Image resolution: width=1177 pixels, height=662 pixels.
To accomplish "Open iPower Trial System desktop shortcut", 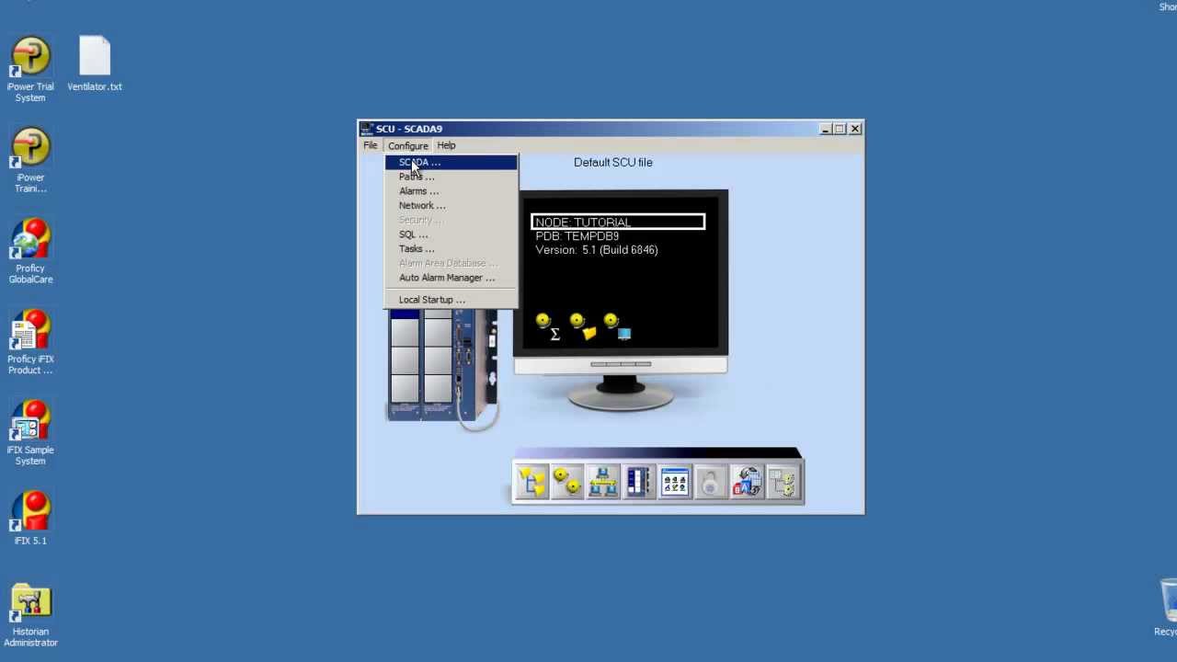I will click(30, 70).
